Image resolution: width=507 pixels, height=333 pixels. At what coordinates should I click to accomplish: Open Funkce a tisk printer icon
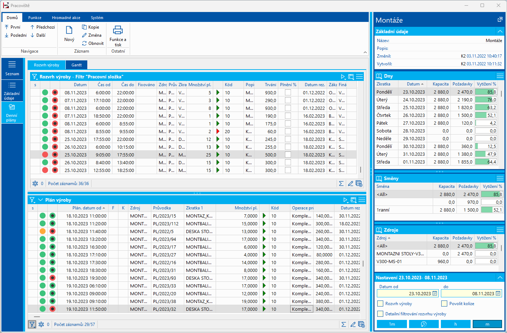(x=118, y=30)
